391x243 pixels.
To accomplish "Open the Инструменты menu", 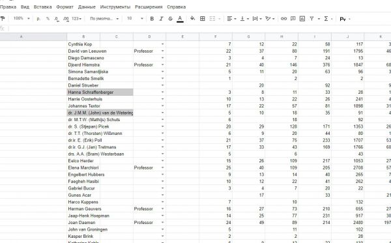I will point(115,7).
